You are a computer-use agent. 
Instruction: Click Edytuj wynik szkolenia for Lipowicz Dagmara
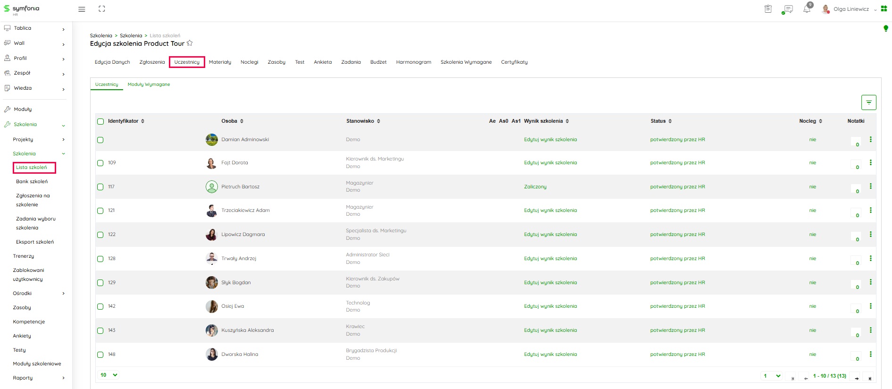(550, 235)
